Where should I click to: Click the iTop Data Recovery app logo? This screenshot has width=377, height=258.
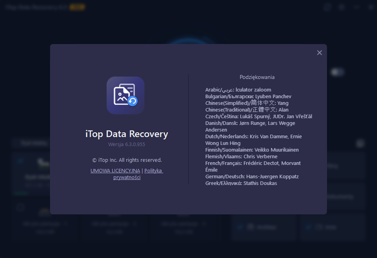pos(125,95)
